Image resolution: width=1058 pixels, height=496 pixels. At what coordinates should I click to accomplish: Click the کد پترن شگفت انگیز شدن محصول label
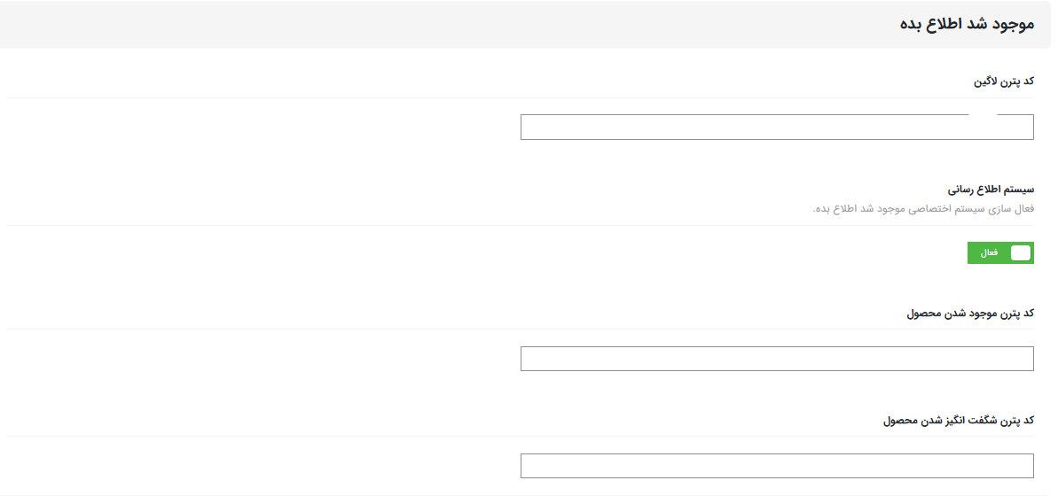pyautogui.click(x=959, y=421)
